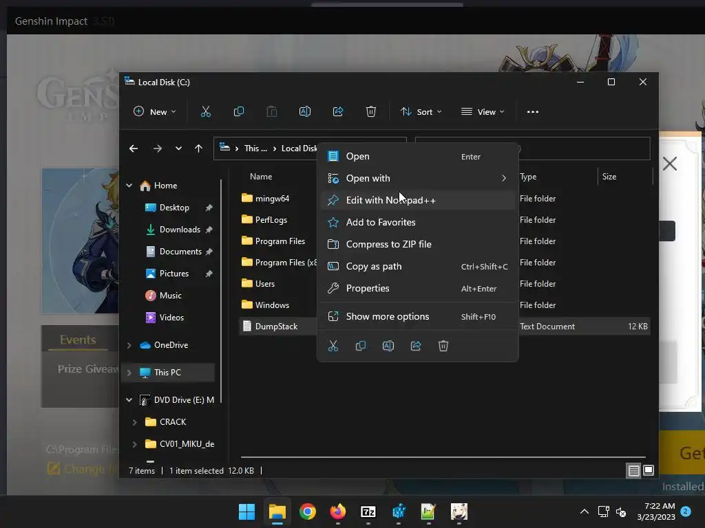
Task: Open the See more ellipsis menu
Action: click(533, 112)
